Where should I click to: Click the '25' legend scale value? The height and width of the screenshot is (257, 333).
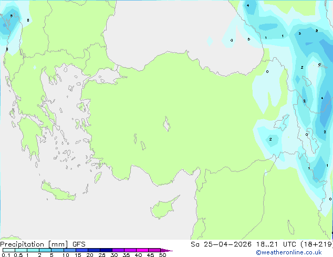click(x=102, y=255)
